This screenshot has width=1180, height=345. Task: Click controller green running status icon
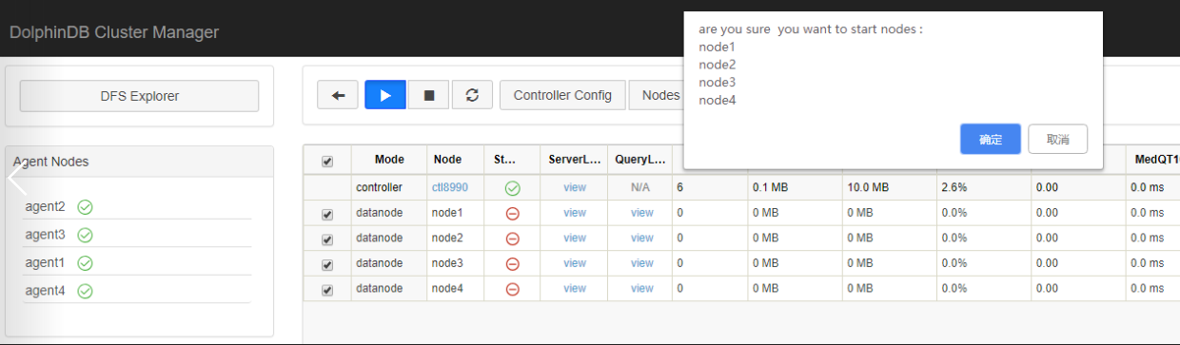click(x=512, y=188)
